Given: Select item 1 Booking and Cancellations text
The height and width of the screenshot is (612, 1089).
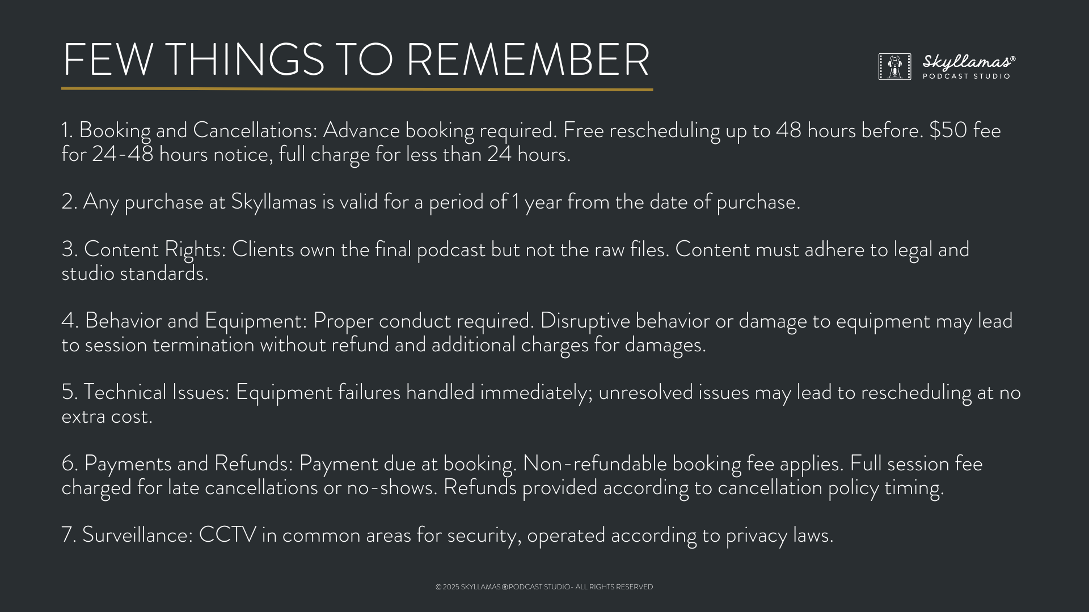Looking at the screenshot, I should pos(531,142).
